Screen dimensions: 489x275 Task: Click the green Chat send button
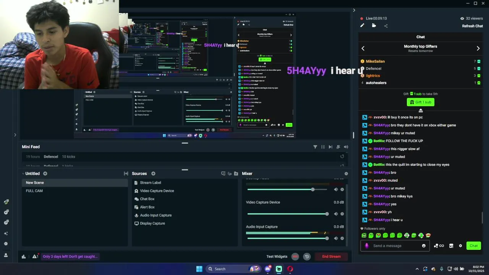[x=474, y=246]
